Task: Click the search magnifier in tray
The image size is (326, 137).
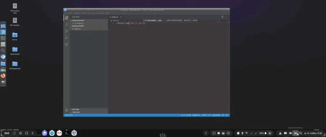Action: 301,133
